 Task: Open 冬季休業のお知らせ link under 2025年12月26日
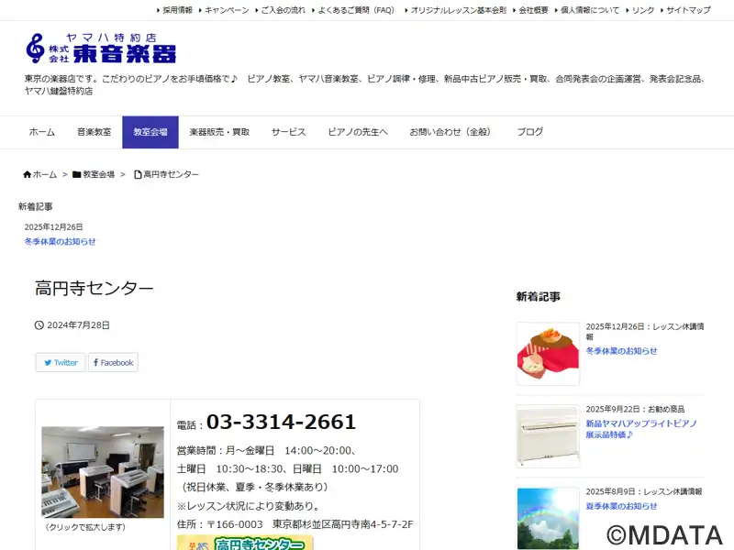[60, 241]
